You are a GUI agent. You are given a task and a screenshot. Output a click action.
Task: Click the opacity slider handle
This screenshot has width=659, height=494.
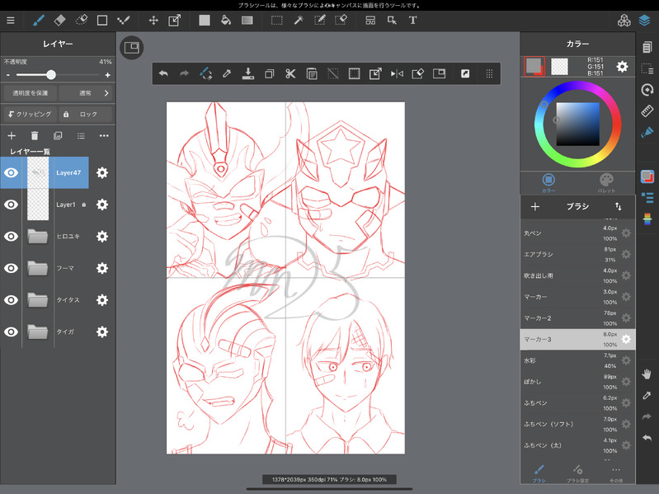51,75
